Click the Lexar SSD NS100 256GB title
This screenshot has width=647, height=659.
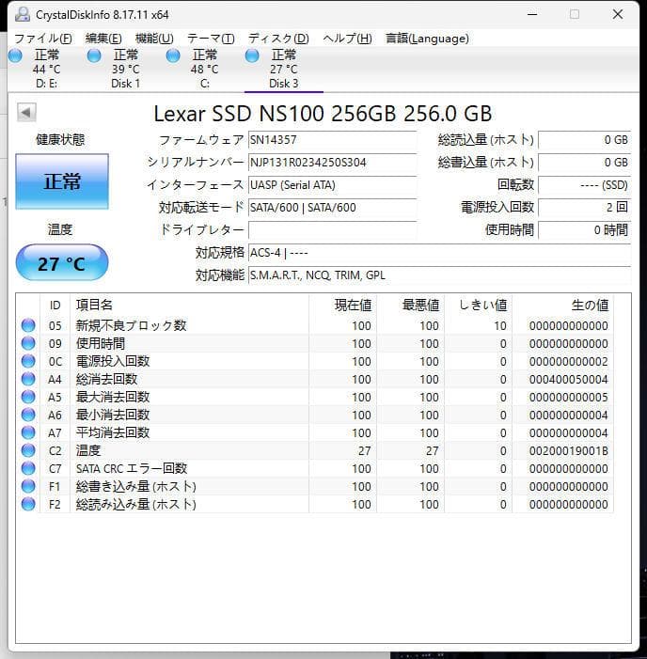[323, 114]
